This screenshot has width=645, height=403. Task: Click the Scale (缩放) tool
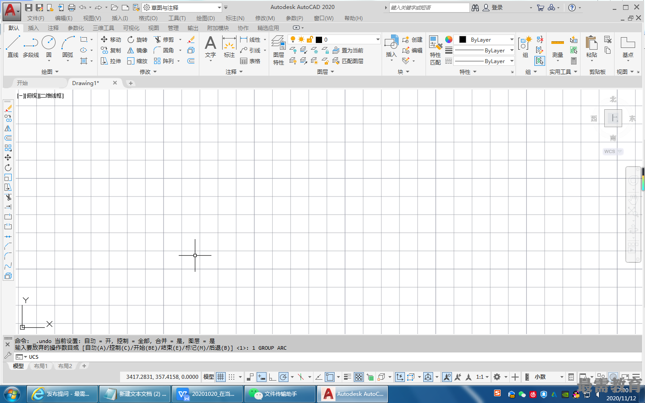[x=137, y=61]
